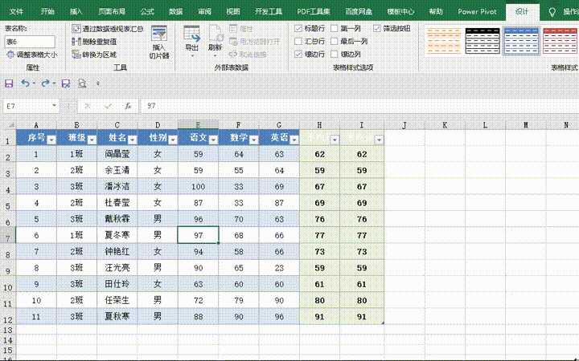Click the lightbulb Tell Me icon
The height and width of the screenshot is (361, 579).
[552, 12]
